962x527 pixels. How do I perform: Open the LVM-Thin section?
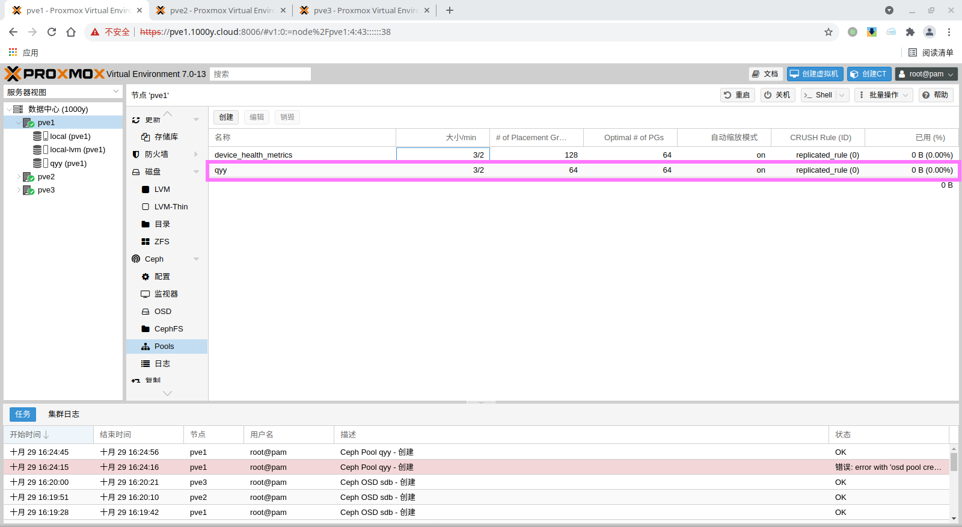(x=170, y=207)
